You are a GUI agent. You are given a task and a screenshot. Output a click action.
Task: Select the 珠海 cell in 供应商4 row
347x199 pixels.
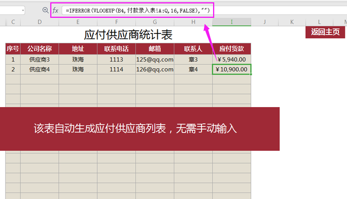pyautogui.click(x=78, y=70)
